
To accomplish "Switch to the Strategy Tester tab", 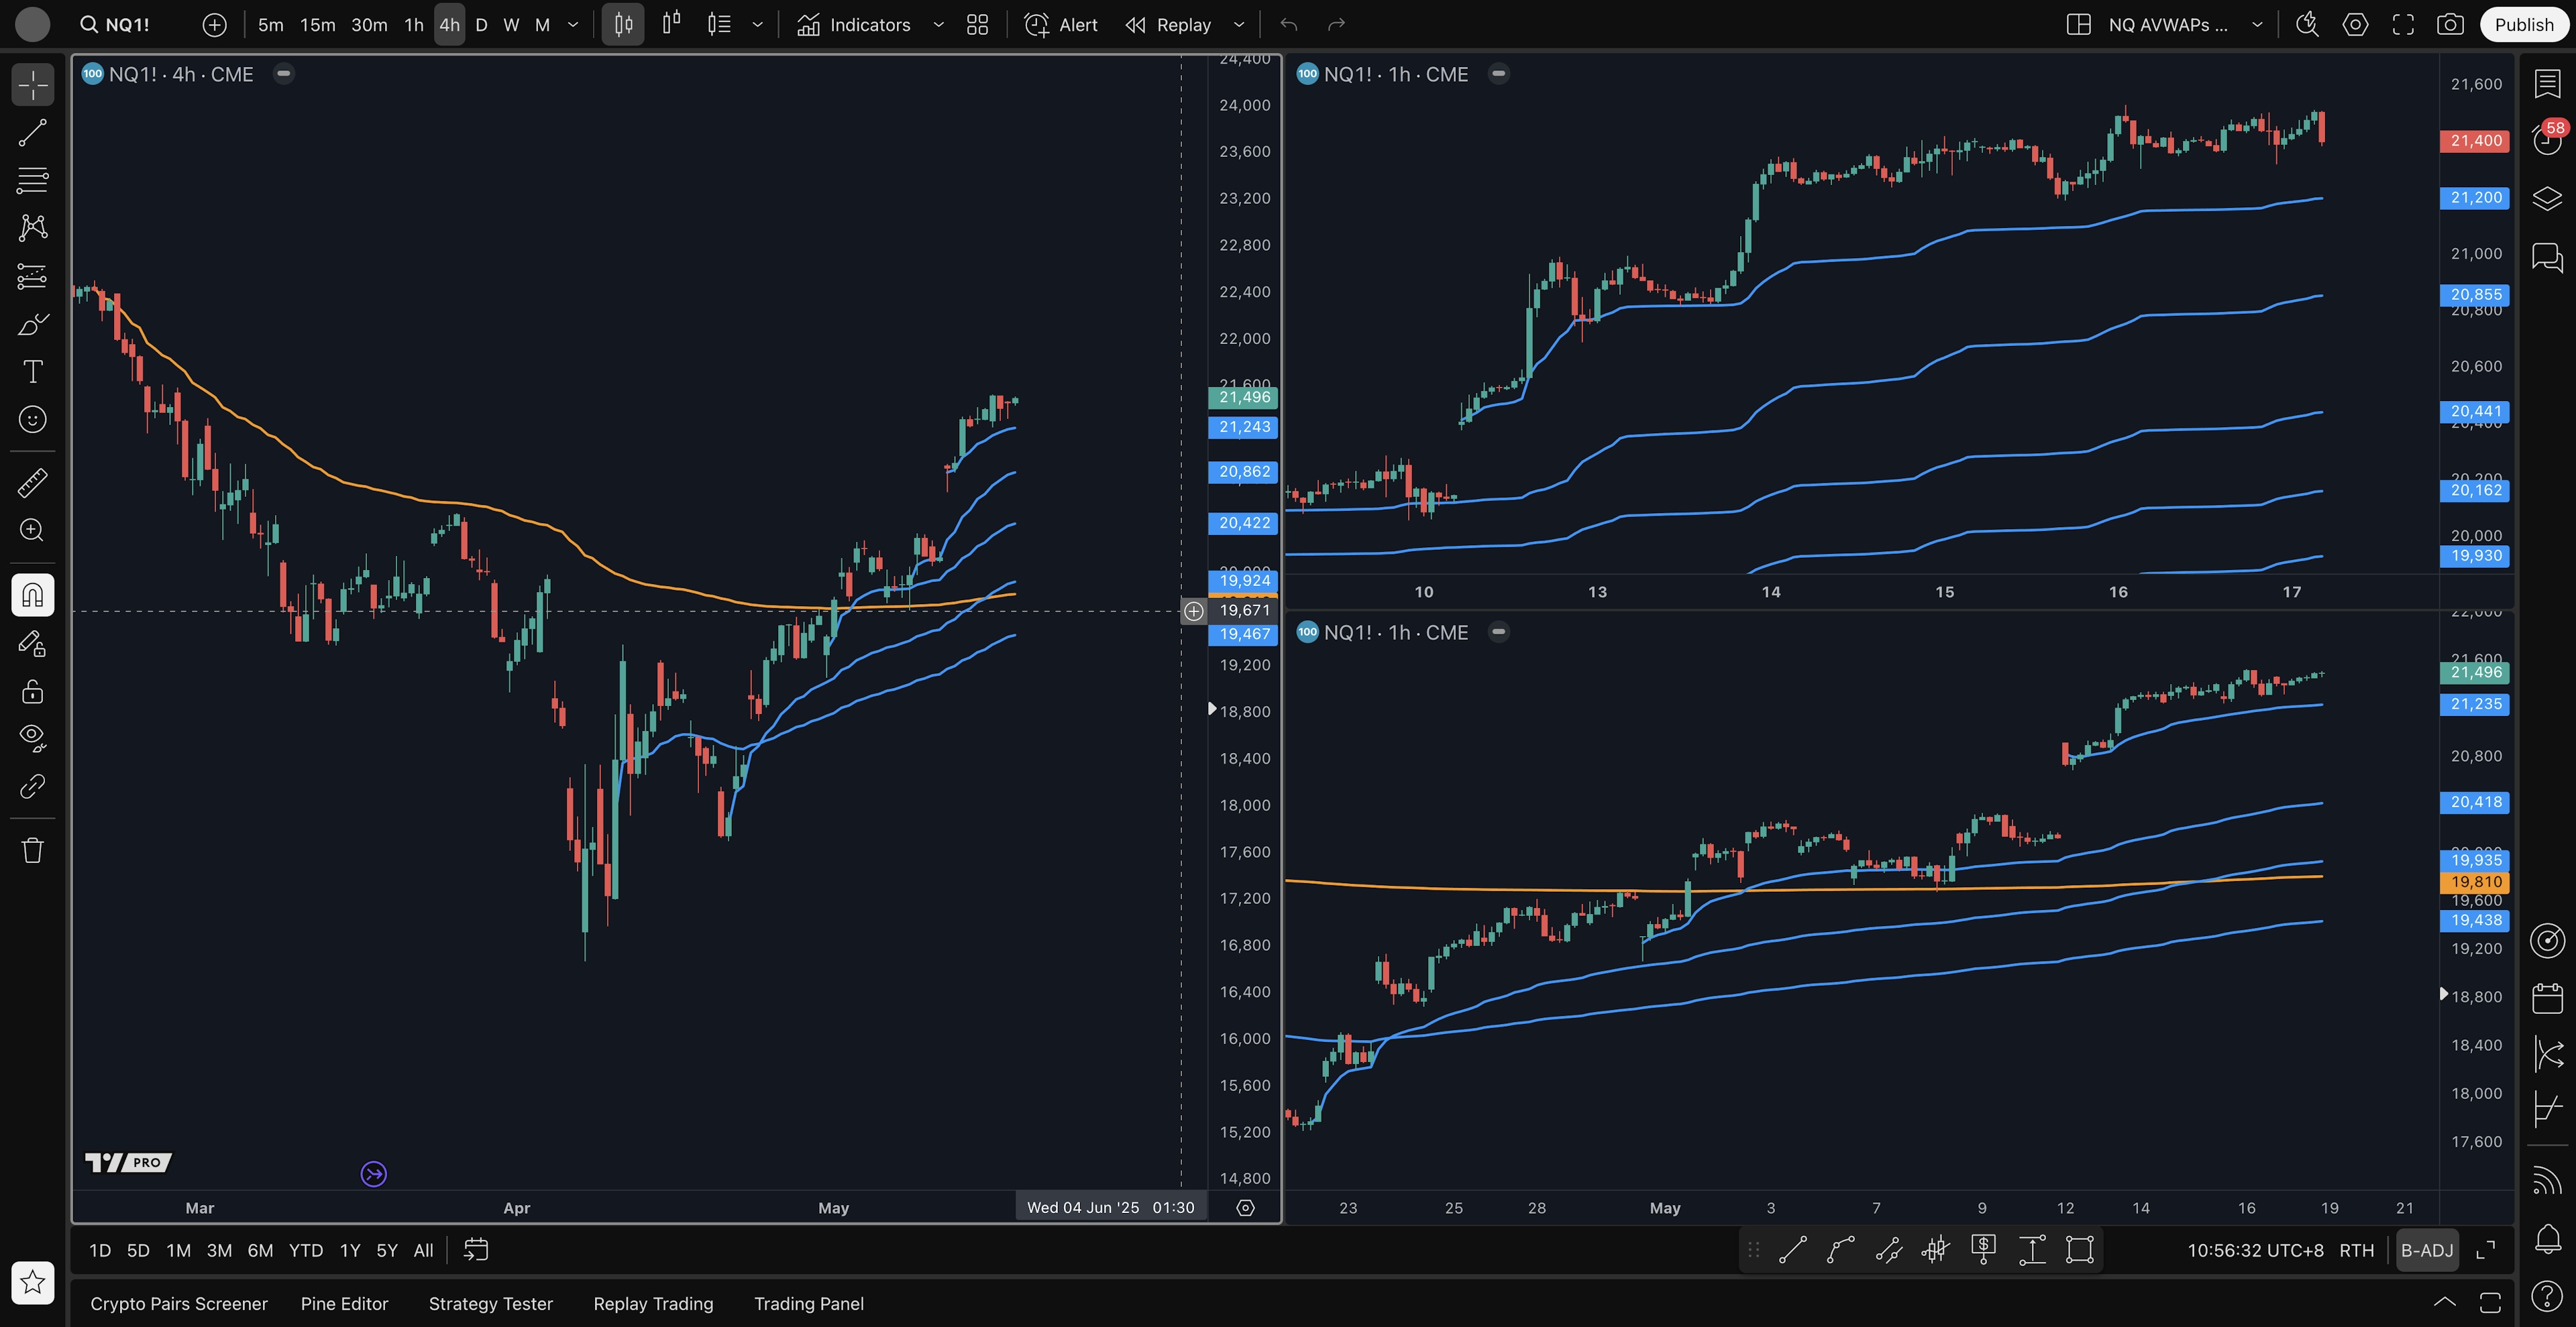I will [x=490, y=1304].
